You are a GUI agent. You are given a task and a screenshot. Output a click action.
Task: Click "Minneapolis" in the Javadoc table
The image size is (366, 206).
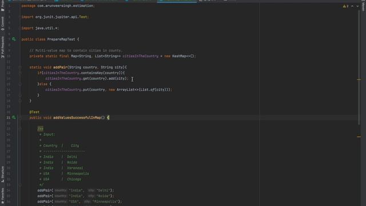78,173
